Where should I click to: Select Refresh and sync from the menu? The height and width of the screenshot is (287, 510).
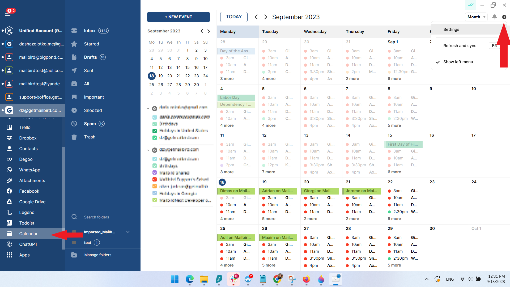tap(460, 45)
